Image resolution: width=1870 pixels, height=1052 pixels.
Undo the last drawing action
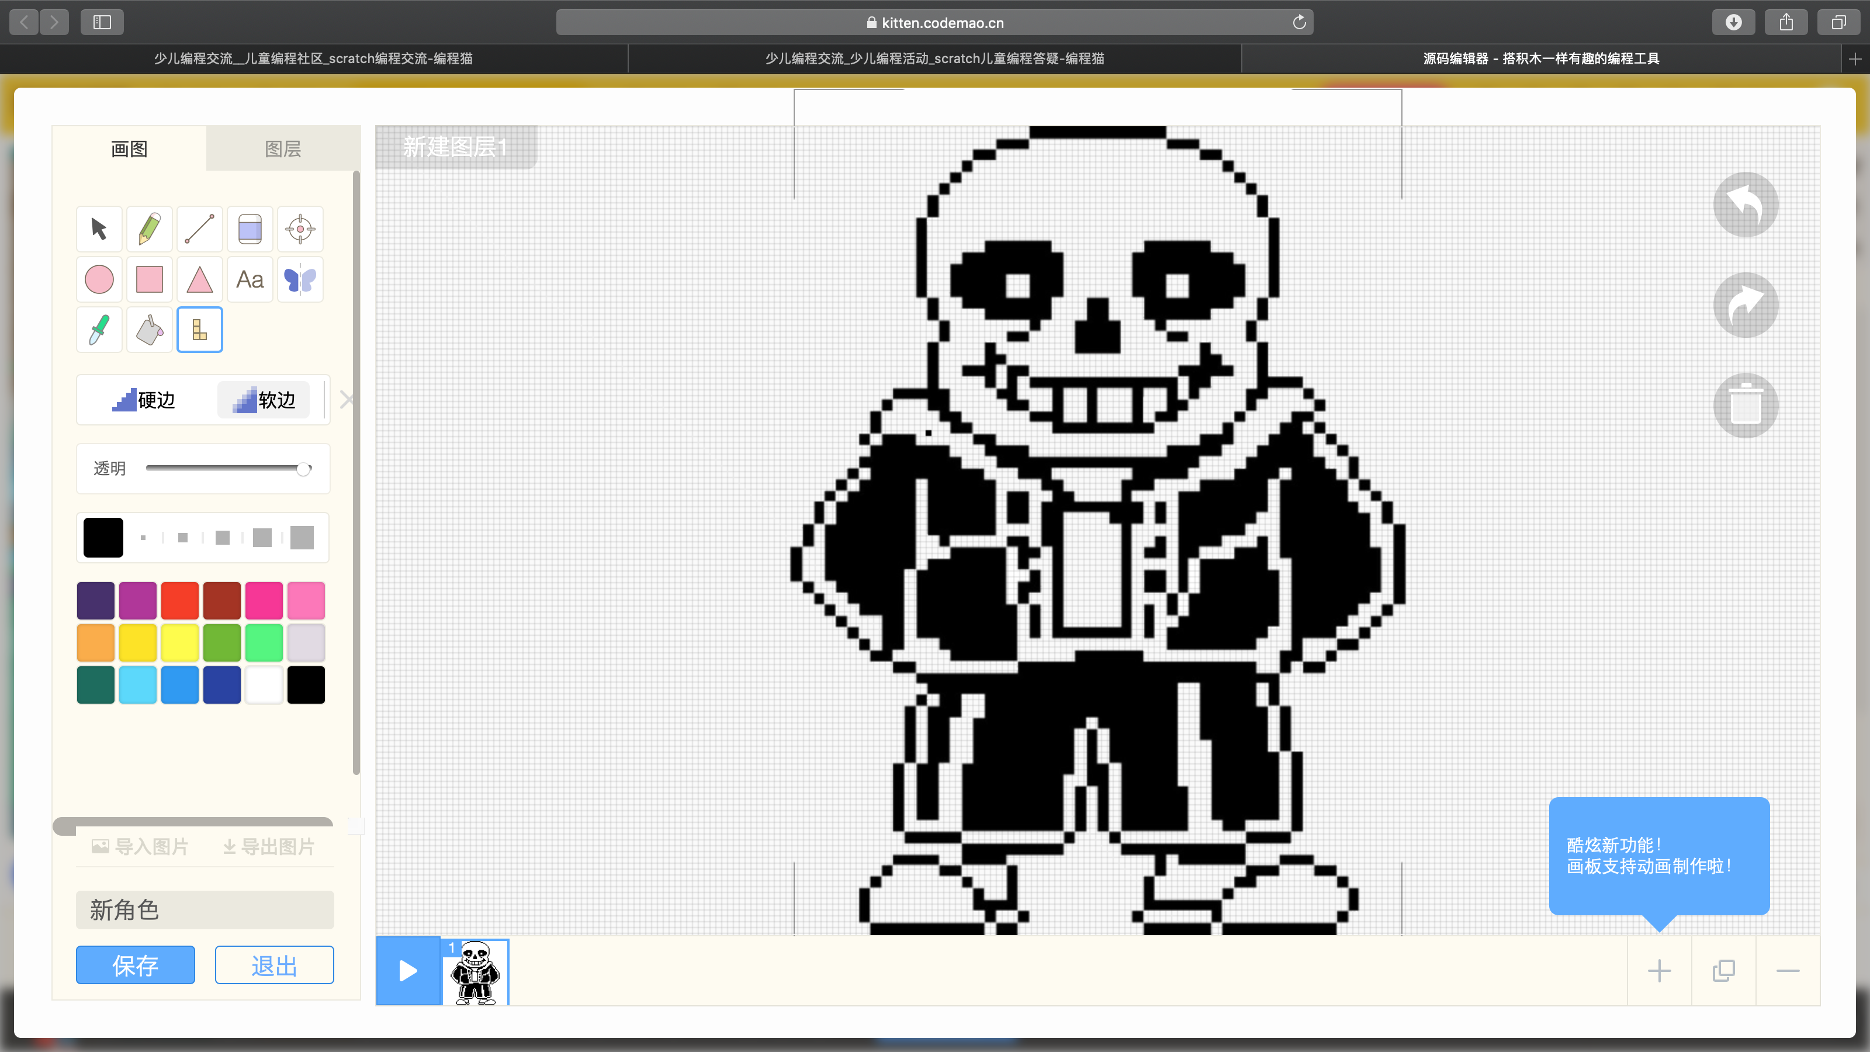tap(1746, 205)
